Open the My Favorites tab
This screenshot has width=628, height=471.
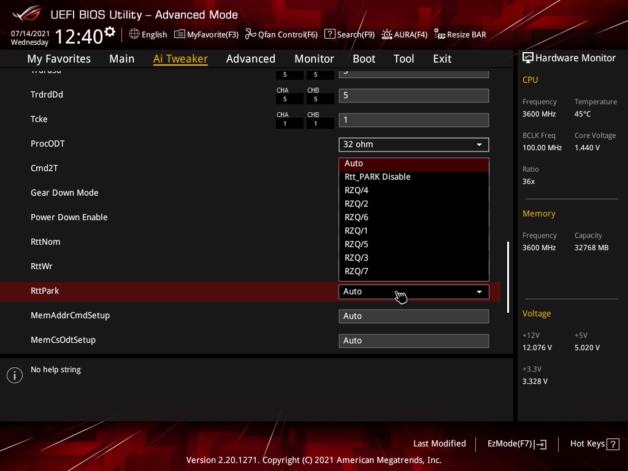pyautogui.click(x=59, y=59)
